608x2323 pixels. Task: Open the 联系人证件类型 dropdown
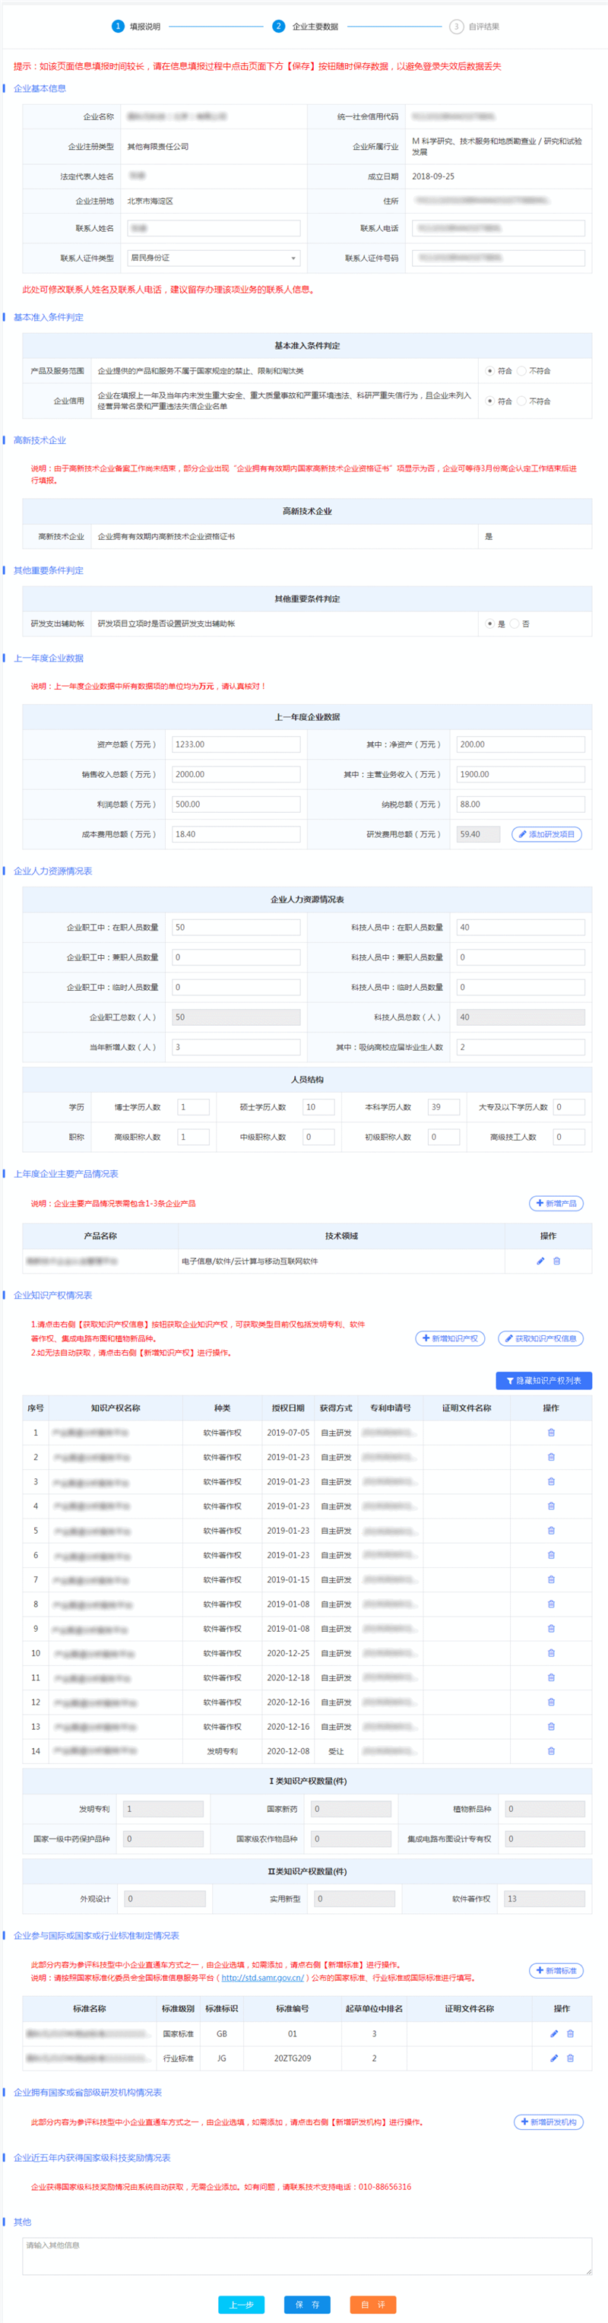213,258
